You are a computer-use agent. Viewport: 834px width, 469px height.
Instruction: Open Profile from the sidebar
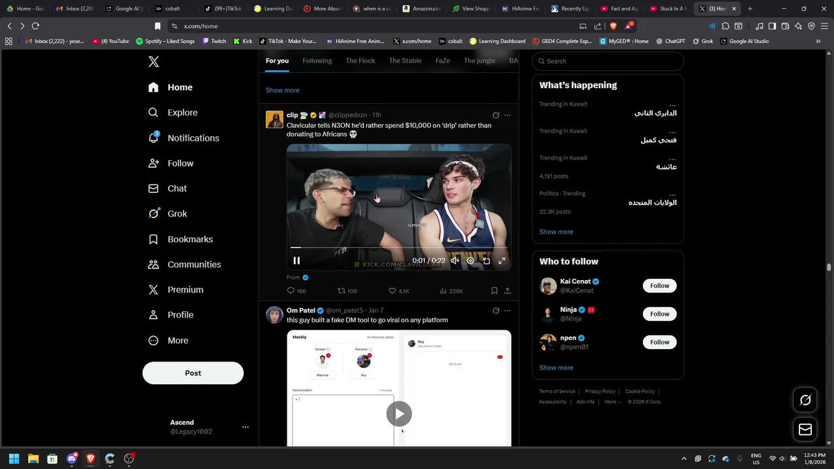pyautogui.click(x=171, y=315)
